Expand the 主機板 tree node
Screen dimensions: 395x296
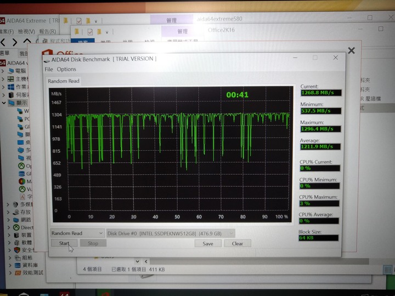(3, 79)
